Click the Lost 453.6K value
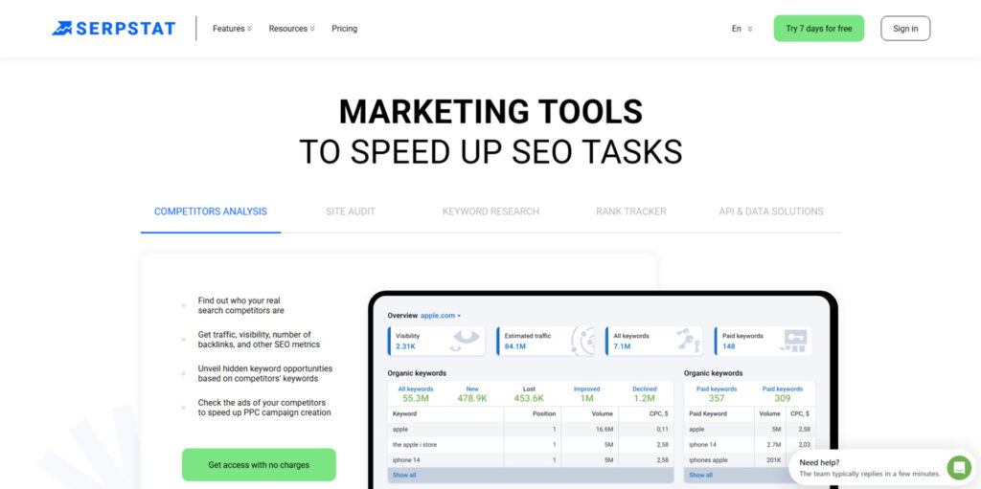The width and height of the screenshot is (981, 489). pos(529,398)
